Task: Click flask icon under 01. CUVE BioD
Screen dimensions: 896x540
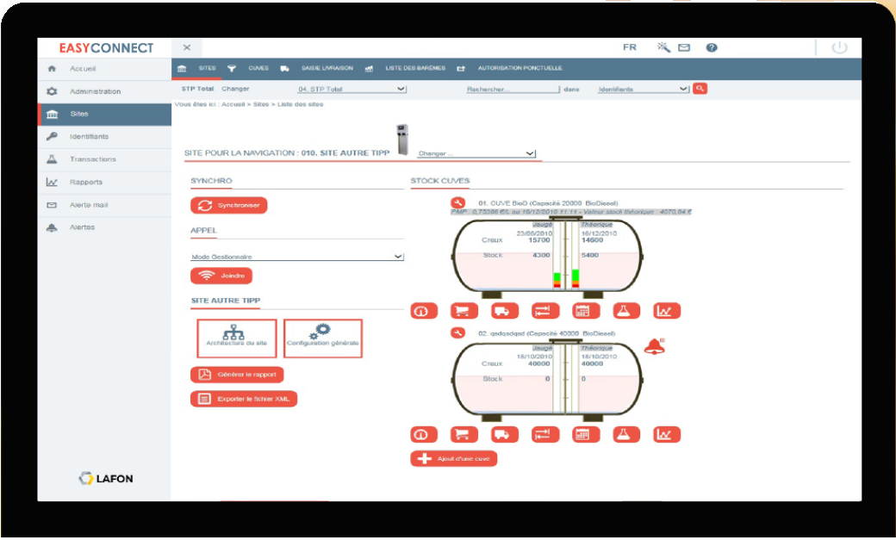Action: 626,311
